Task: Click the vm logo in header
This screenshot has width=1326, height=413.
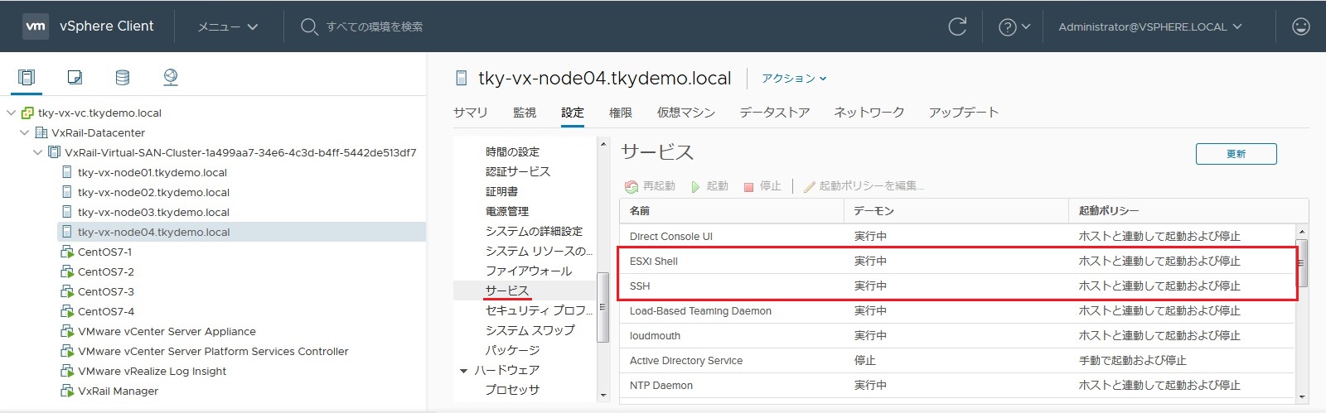Action: [x=36, y=26]
